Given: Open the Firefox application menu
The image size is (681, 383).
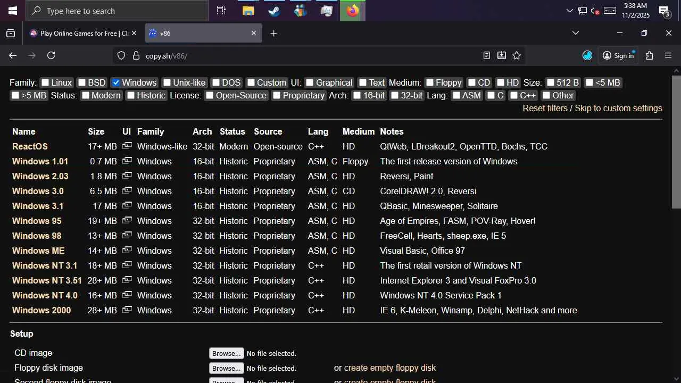Looking at the screenshot, I should point(668,55).
